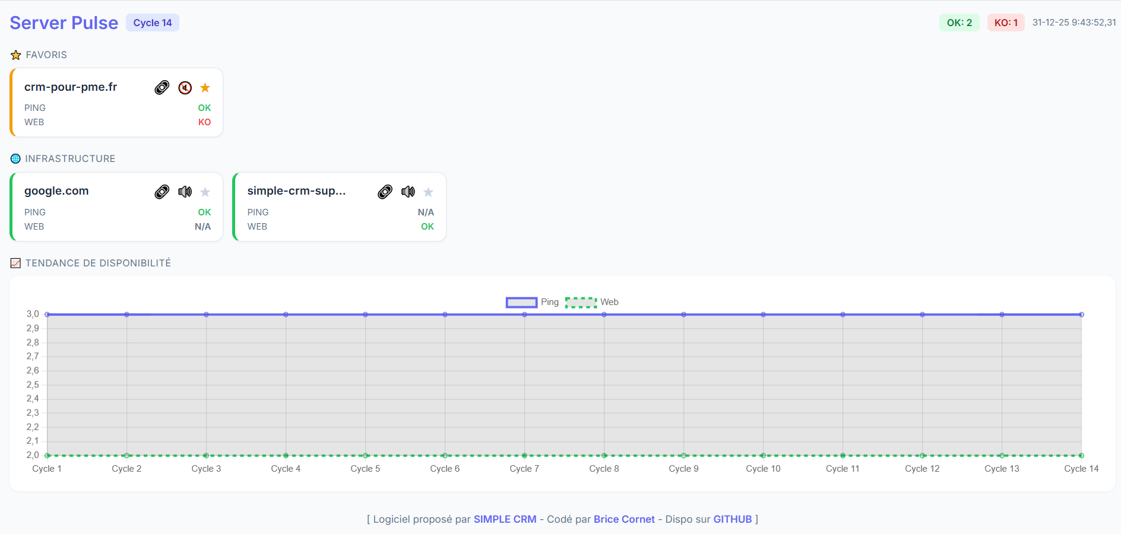Open the link icon on crm-pour-pme.fr card
This screenshot has width=1121, height=534.
pos(161,87)
